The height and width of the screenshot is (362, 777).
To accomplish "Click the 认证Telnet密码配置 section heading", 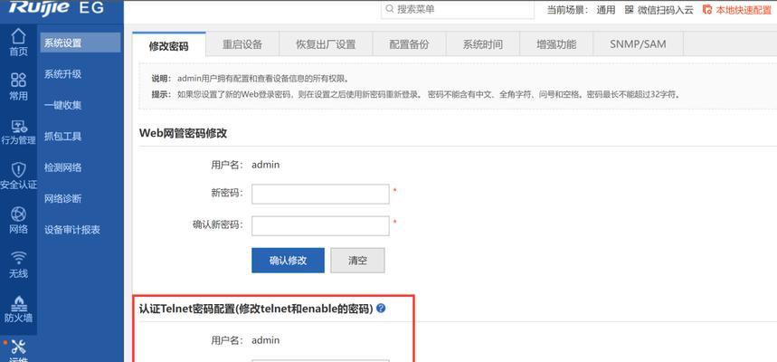I will point(256,309).
